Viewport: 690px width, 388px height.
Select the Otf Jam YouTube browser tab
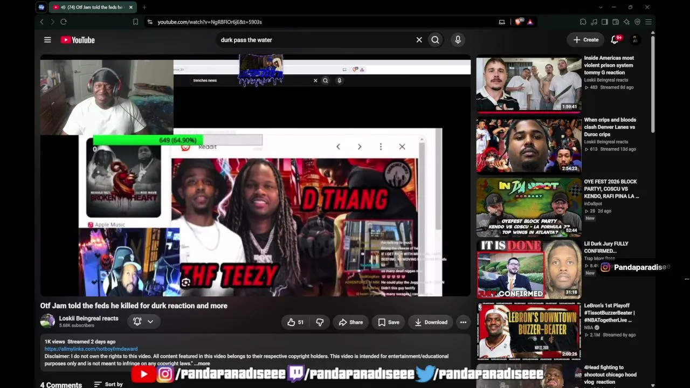coord(93,8)
